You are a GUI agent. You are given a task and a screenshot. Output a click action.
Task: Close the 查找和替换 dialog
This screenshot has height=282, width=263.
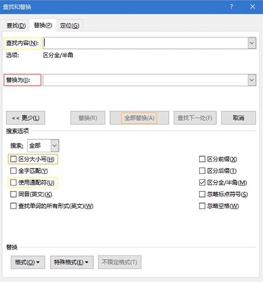pyautogui.click(x=252, y=7)
